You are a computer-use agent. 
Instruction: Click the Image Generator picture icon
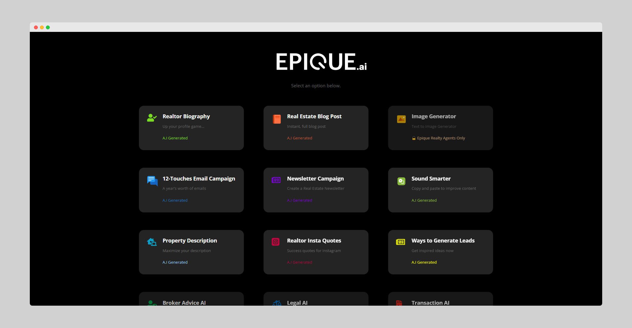click(401, 119)
